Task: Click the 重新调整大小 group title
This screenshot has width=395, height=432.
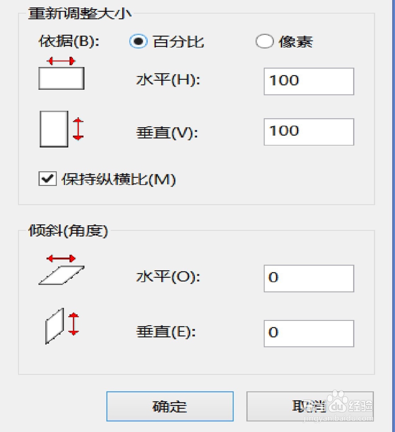Action: 80,13
